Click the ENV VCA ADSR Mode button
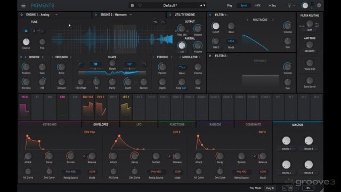341x192 pixels. coord(92,172)
